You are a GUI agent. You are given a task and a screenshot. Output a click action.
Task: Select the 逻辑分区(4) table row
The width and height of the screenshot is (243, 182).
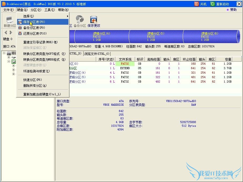tap(155, 73)
